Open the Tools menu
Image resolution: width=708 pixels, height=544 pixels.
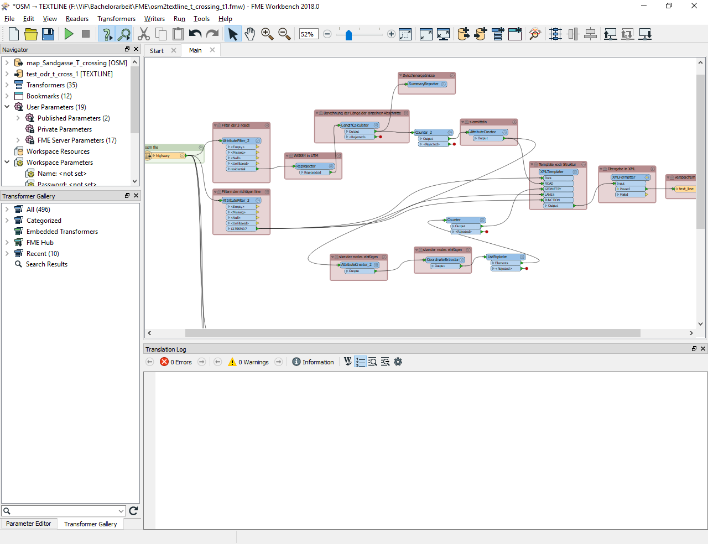click(x=201, y=19)
